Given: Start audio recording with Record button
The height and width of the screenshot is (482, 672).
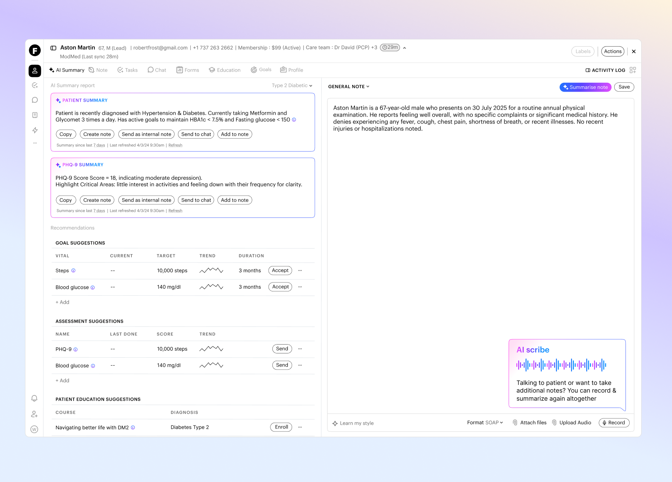Looking at the screenshot, I should [614, 423].
